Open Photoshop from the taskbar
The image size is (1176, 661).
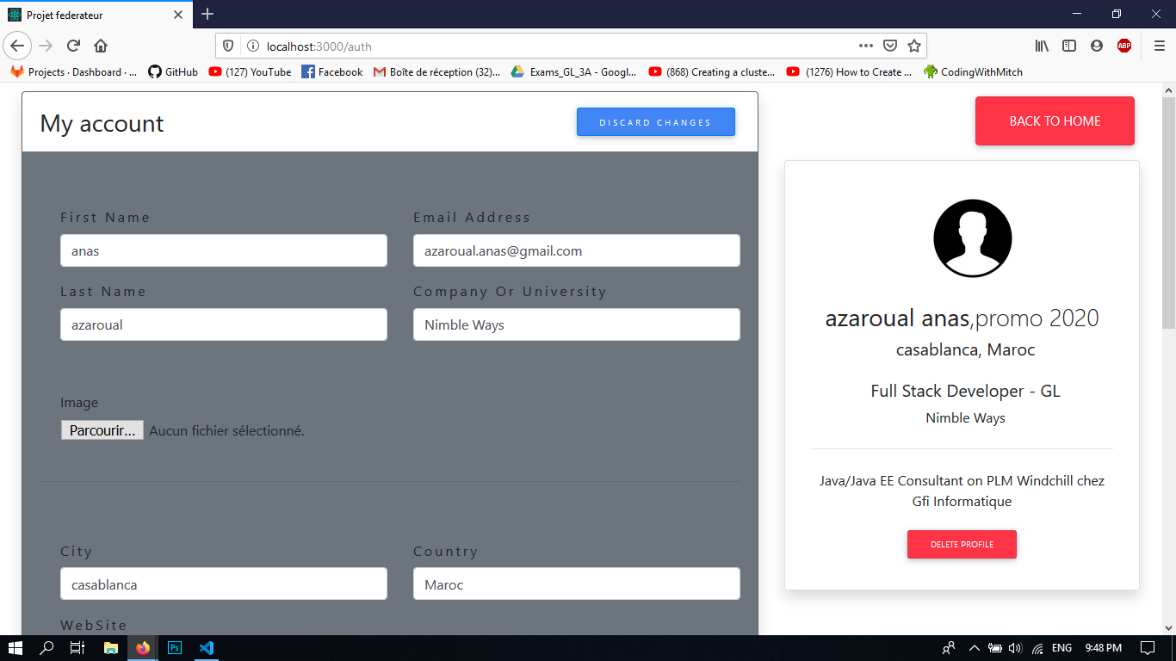pyautogui.click(x=175, y=648)
